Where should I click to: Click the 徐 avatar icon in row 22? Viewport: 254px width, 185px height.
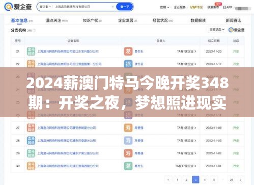coord(128,64)
